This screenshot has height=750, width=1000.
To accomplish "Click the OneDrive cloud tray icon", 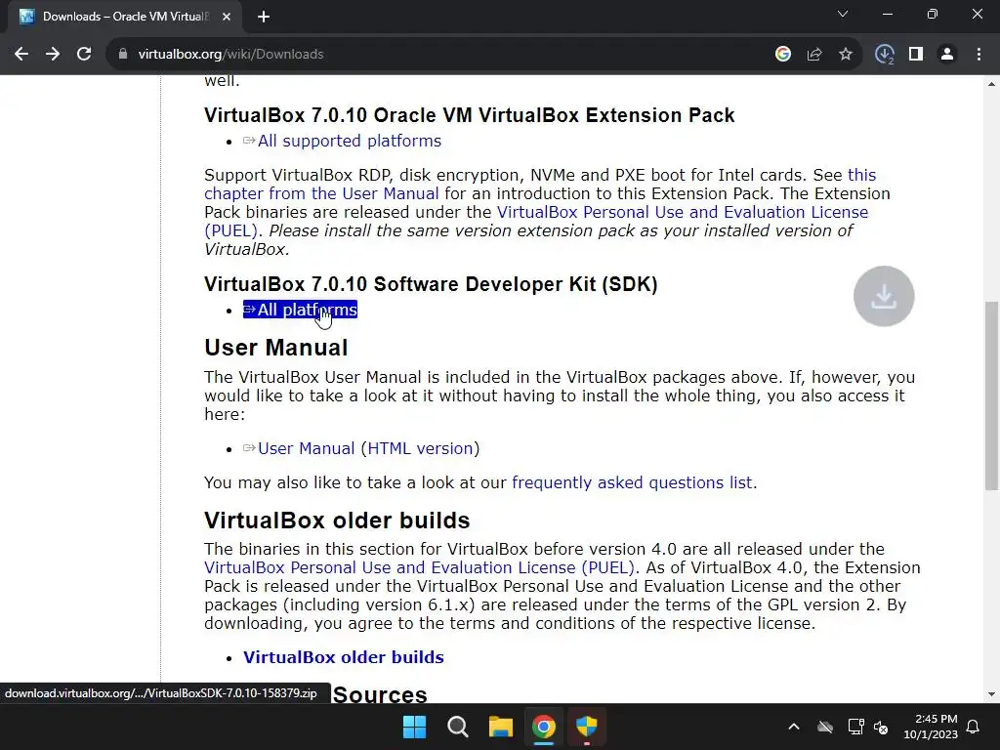I will click(x=825, y=727).
